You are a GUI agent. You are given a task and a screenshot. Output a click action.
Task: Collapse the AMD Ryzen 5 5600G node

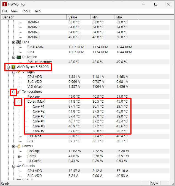(8, 67)
